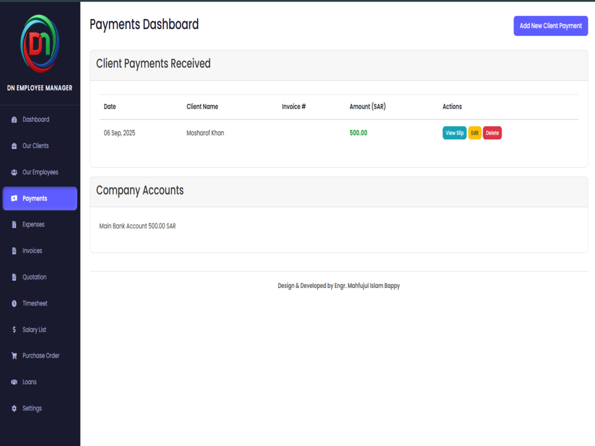
Task: Open the Quotation section
Action: click(40, 277)
